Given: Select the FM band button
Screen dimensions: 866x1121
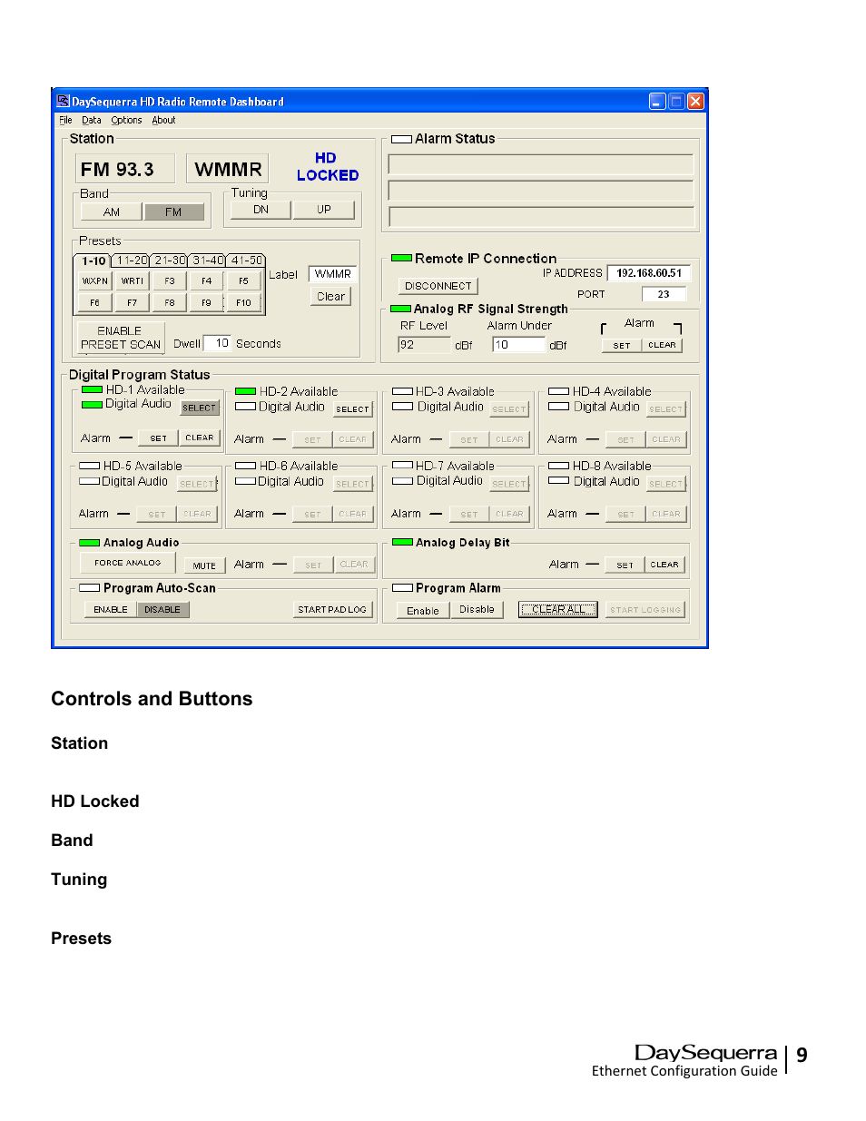Looking at the screenshot, I should click(x=173, y=211).
